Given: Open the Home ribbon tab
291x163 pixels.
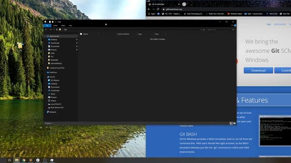Looking at the screenshot, I should click(x=55, y=25).
